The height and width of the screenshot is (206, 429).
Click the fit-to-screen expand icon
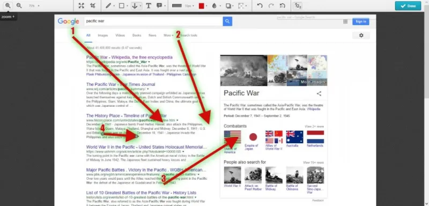click(x=82, y=6)
